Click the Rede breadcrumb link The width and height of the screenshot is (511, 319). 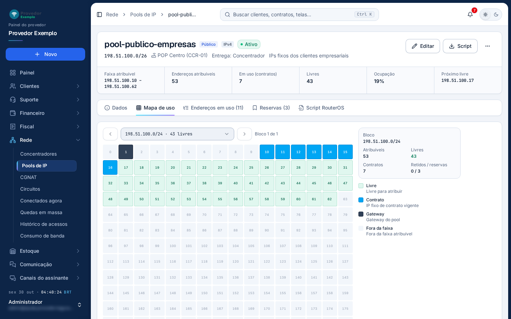coord(112,15)
